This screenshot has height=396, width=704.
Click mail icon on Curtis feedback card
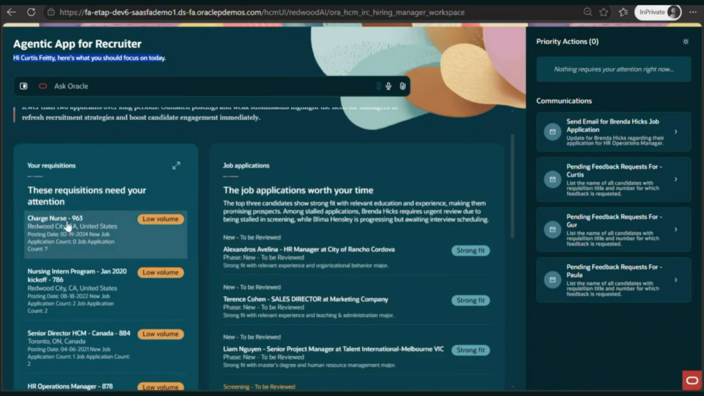[553, 179]
